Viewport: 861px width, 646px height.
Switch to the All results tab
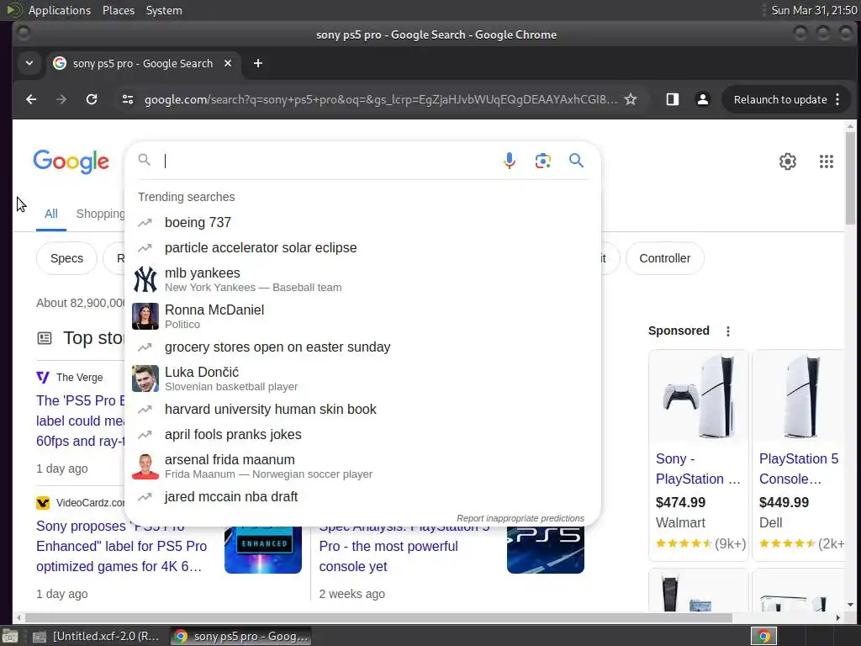pyautogui.click(x=51, y=214)
